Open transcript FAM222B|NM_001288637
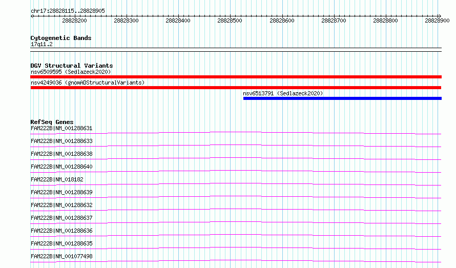 point(61,218)
